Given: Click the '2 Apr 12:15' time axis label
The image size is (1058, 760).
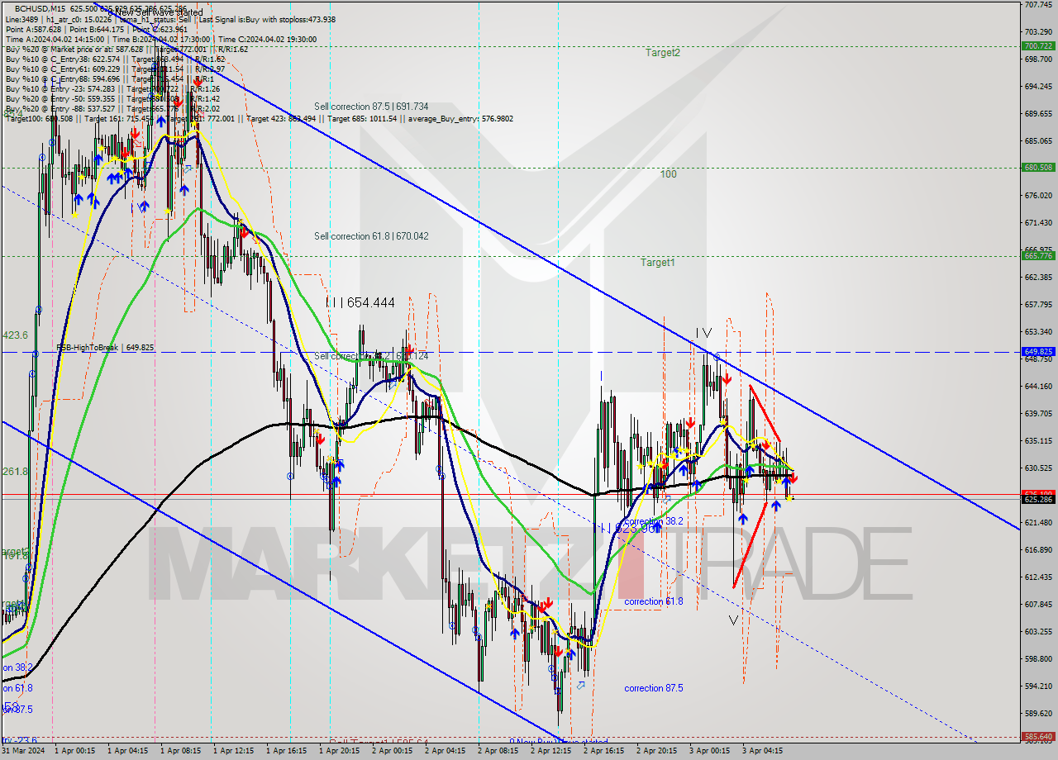Looking at the screenshot, I should coord(550,751).
